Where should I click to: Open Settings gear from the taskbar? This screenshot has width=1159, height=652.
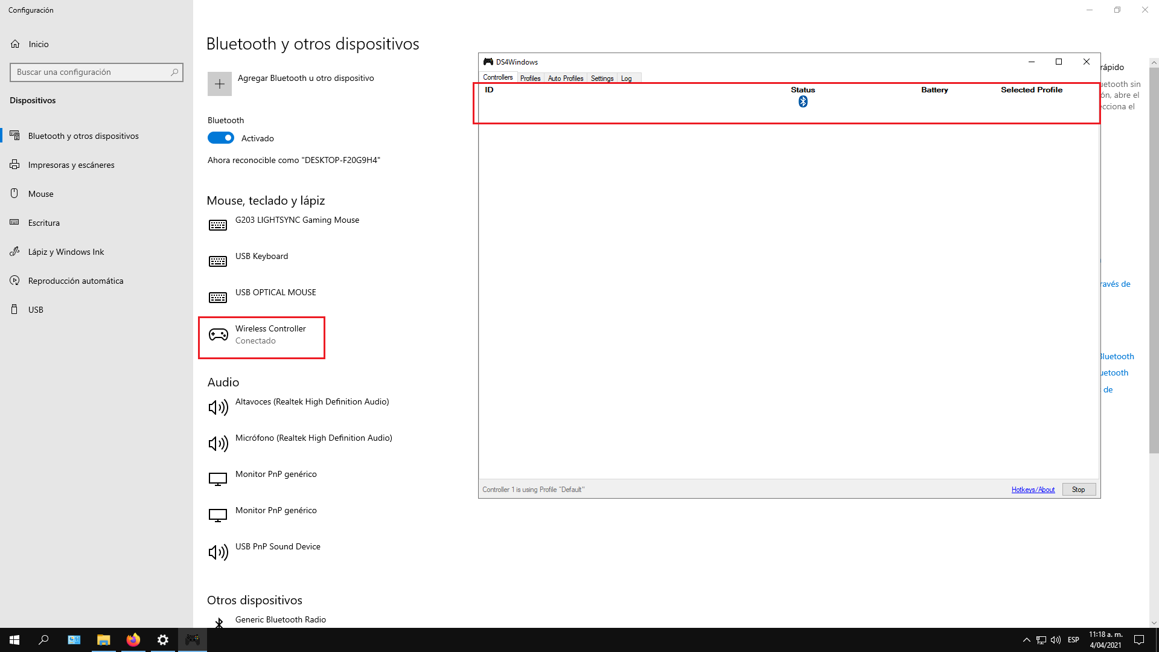tap(163, 640)
